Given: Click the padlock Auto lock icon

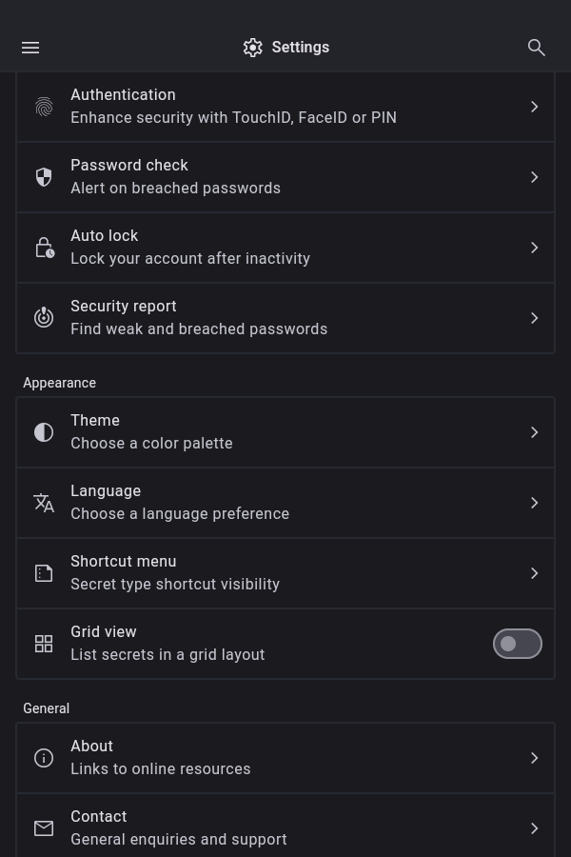Looking at the screenshot, I should [x=44, y=248].
